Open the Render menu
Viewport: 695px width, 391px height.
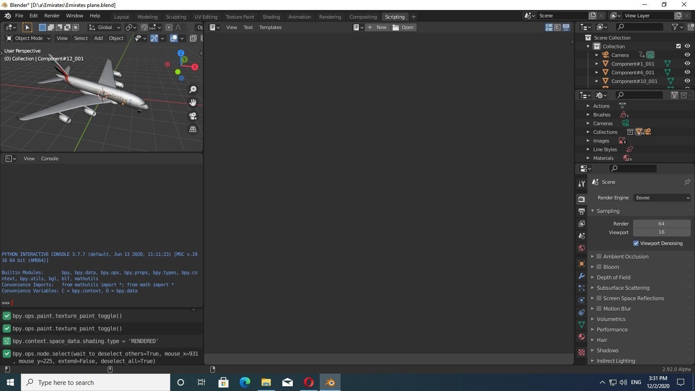tap(52, 16)
